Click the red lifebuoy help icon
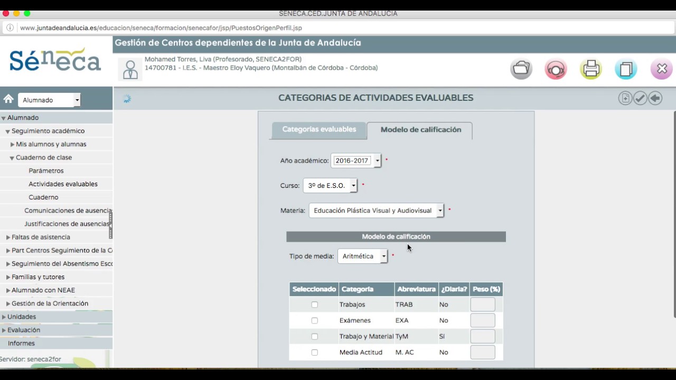 tap(556, 69)
